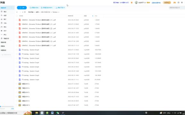Click the first orange 7z archive file icon

tap(20, 84)
